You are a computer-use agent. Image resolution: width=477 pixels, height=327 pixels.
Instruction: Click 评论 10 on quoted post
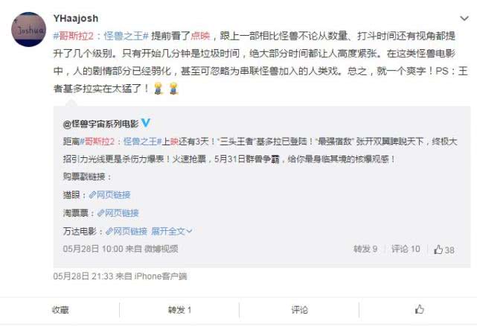click(x=406, y=249)
